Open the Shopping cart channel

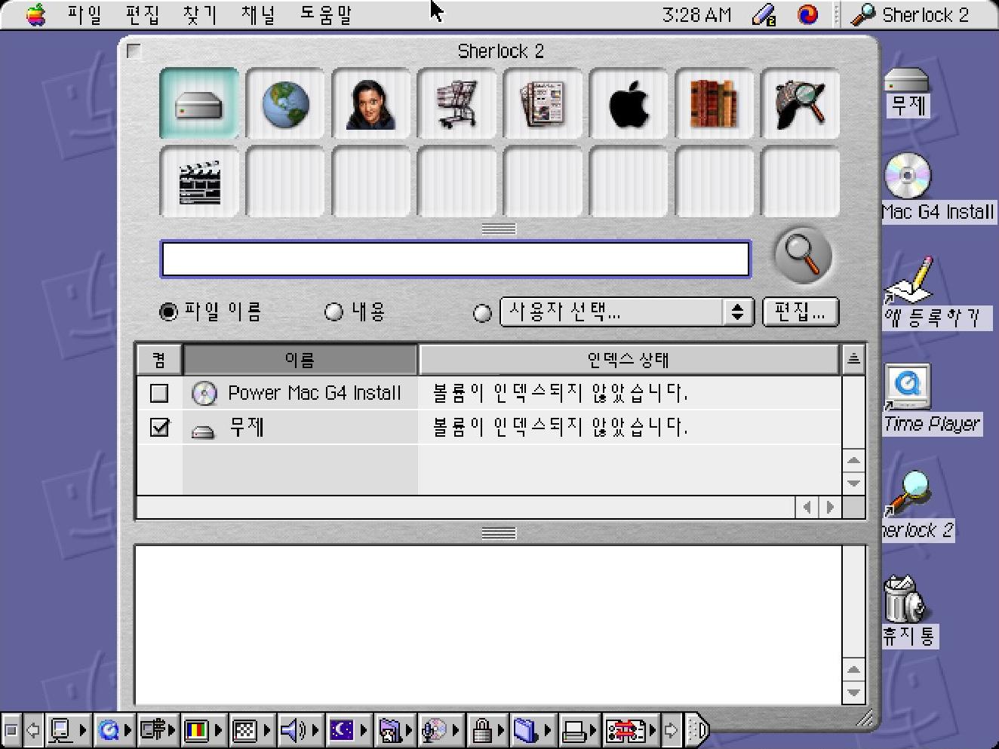click(456, 104)
